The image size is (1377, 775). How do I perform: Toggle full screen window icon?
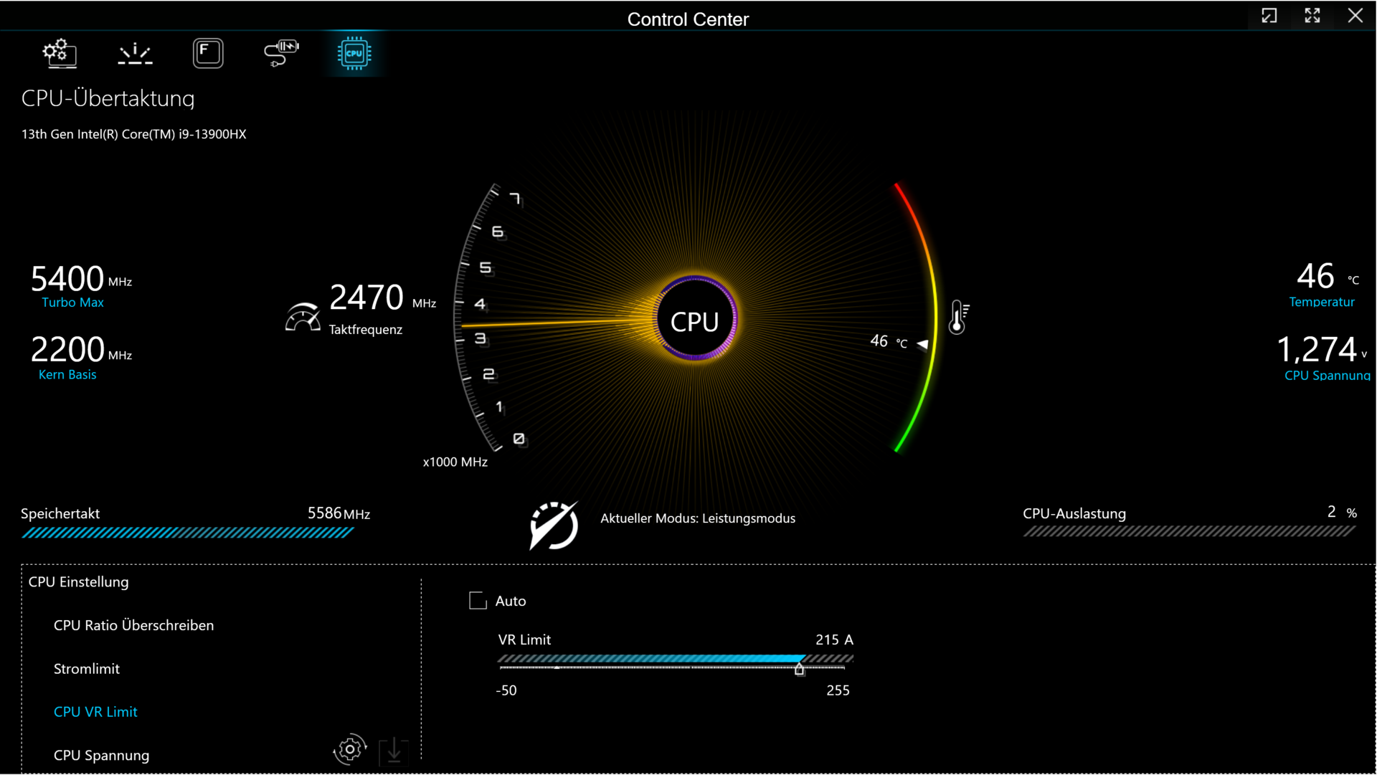click(x=1312, y=16)
